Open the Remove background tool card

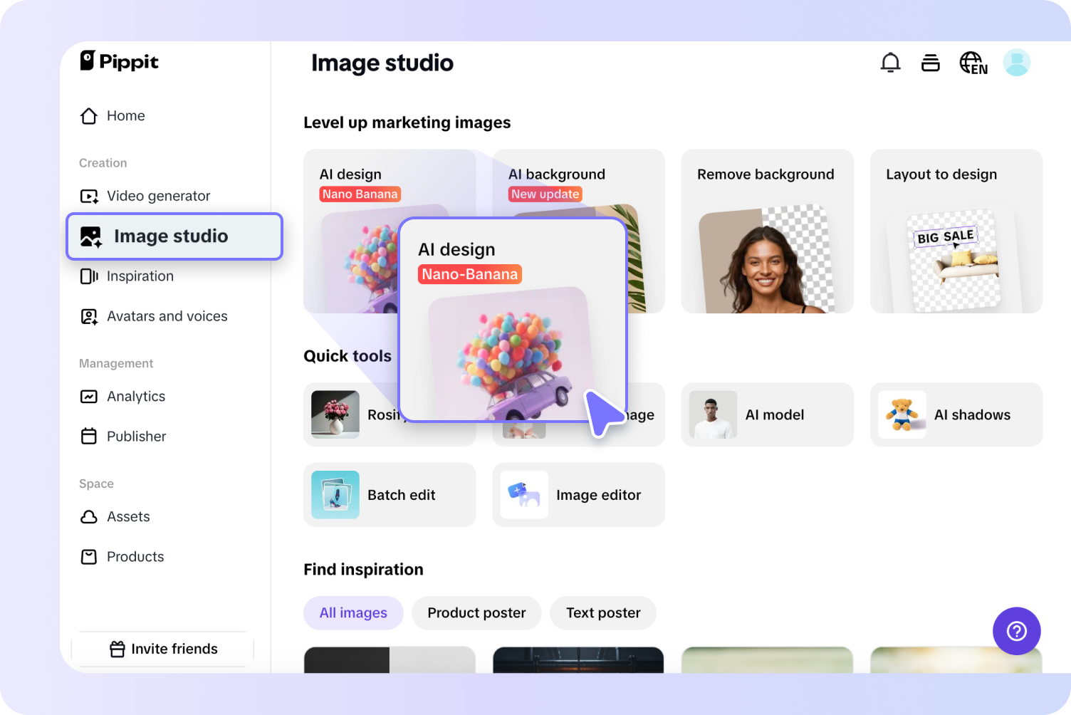pos(767,231)
